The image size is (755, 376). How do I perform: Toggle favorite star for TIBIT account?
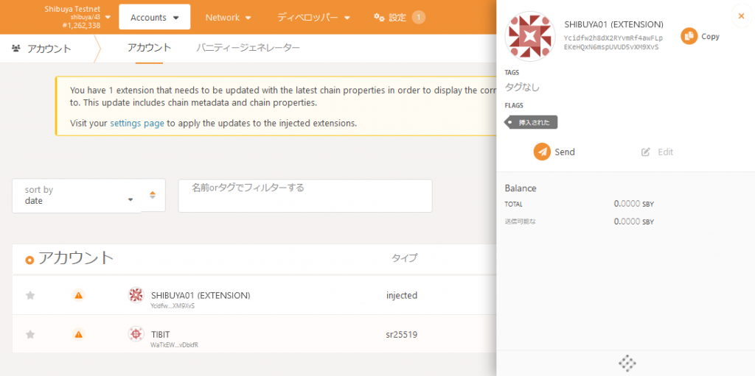coord(30,334)
